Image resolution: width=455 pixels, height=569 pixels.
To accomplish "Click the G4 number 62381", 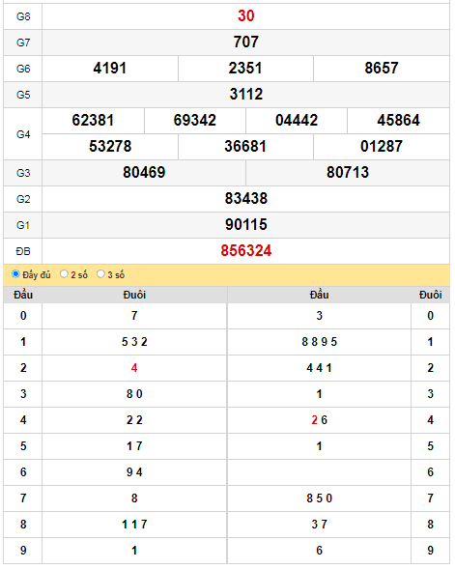I will pos(93,121).
